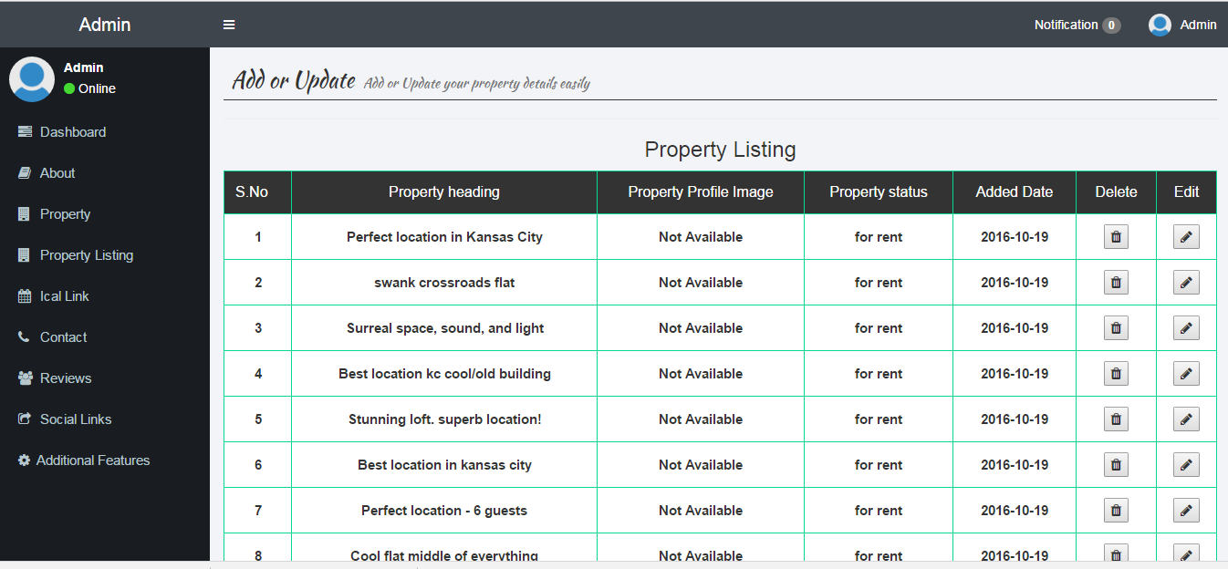Go to the About page in sidebar
The image size is (1228, 569).
coord(57,173)
